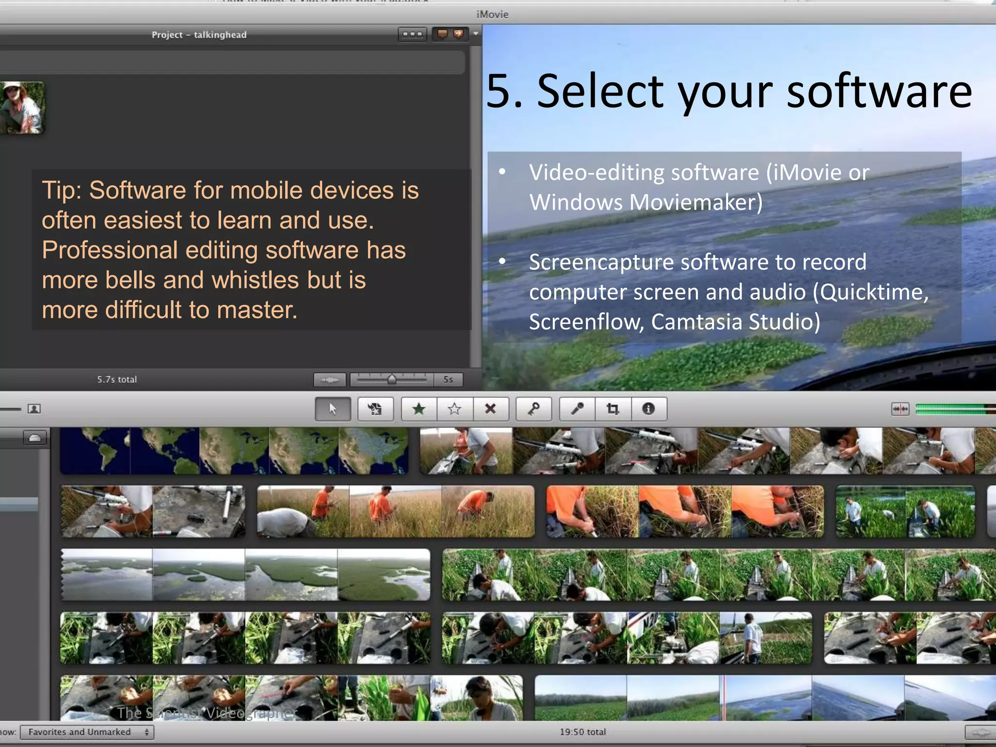Image resolution: width=996 pixels, height=747 pixels.
Task: Click the add-selection-to-project edit tool
Action: pos(375,409)
